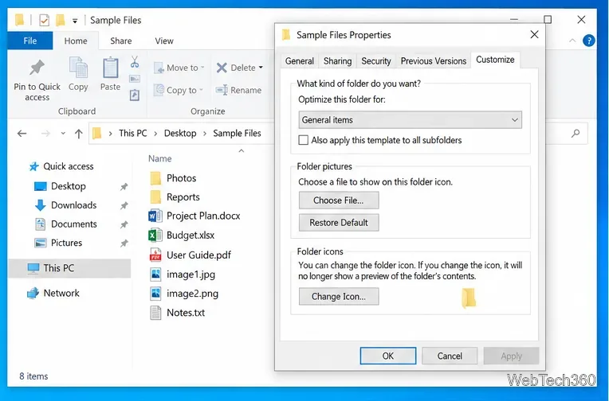Click the Pin to Quick access icon

pyautogui.click(x=37, y=68)
